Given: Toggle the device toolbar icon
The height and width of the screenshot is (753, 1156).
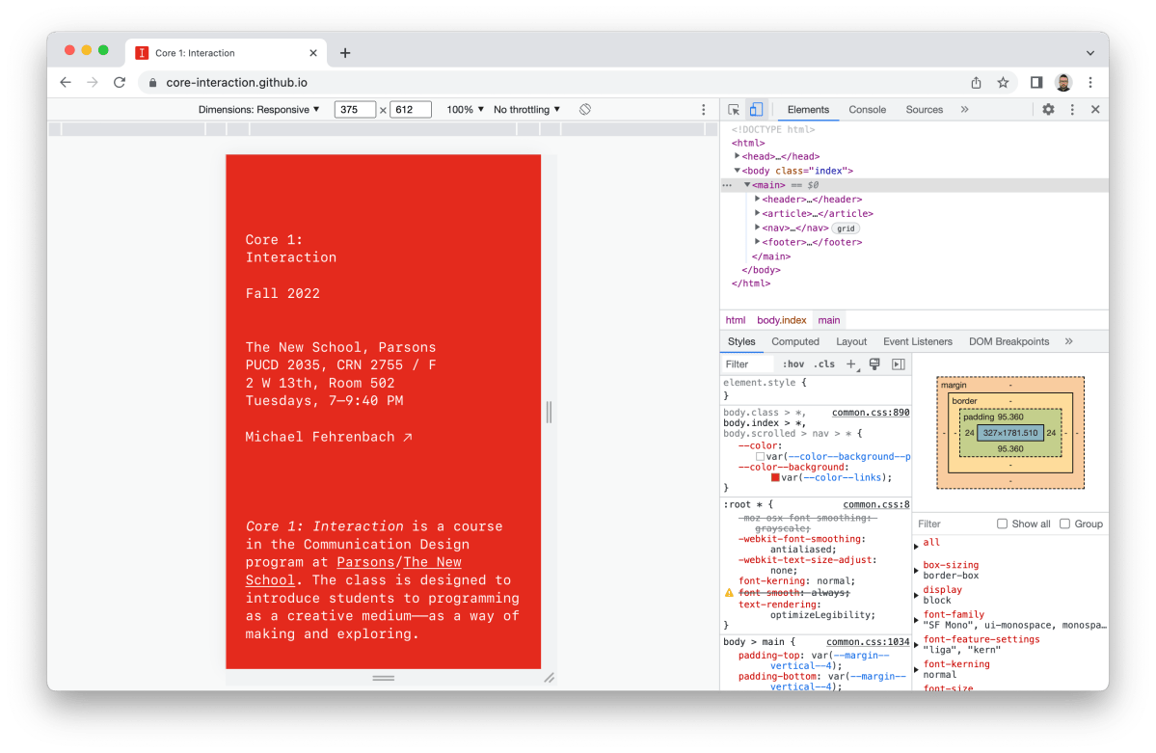Looking at the screenshot, I should 757,109.
